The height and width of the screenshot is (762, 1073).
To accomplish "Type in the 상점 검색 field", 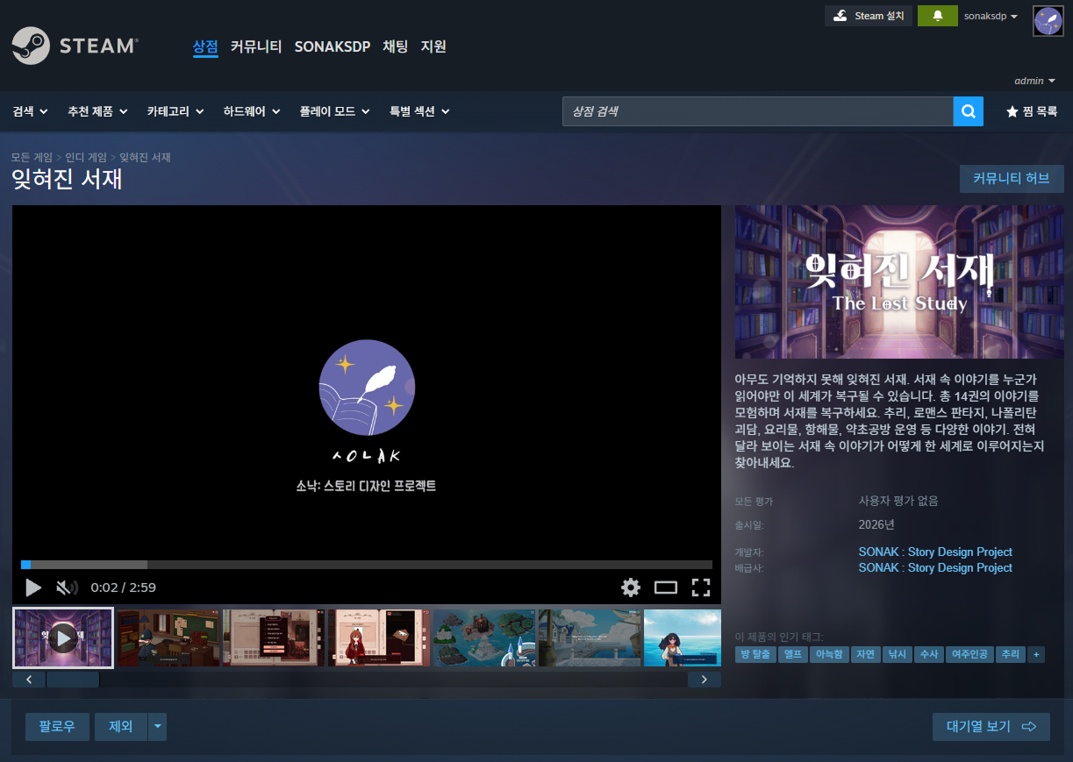I will (x=757, y=111).
